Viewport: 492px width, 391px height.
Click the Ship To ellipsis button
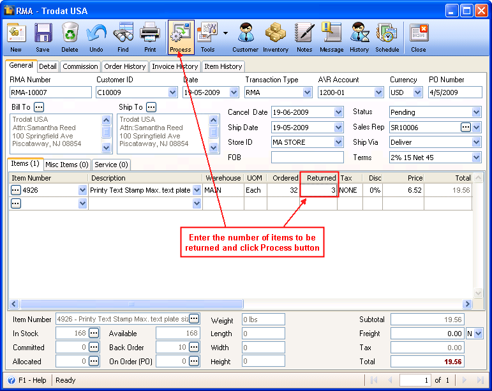click(151, 107)
